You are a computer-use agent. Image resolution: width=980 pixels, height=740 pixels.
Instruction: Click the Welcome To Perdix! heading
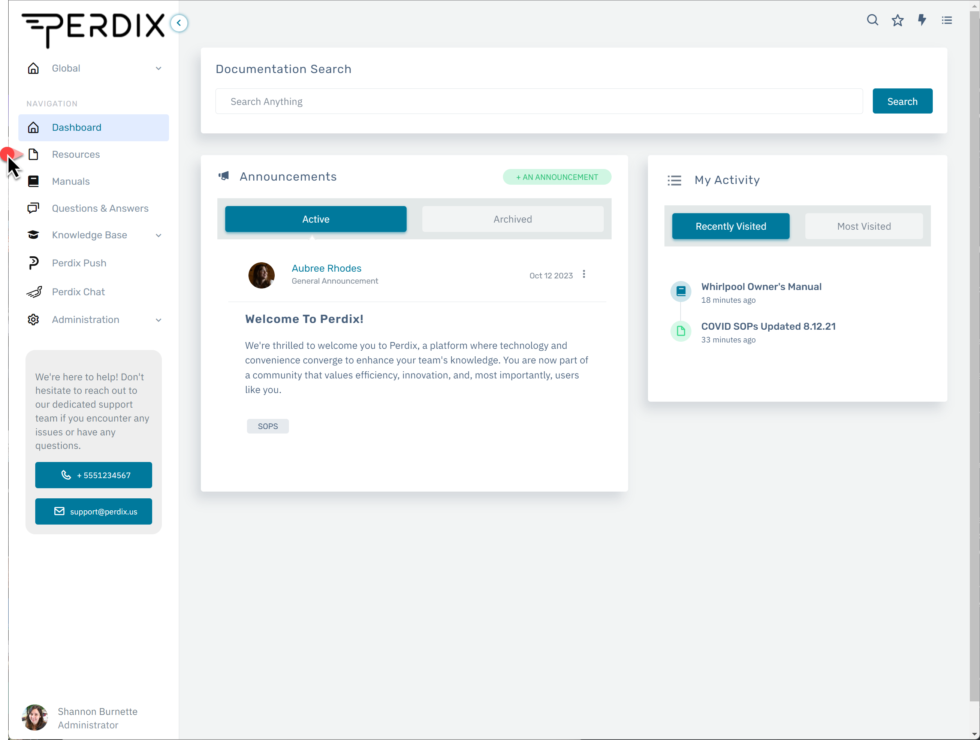pos(304,319)
